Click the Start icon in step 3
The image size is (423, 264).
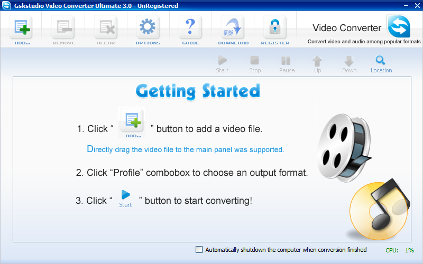tap(125, 199)
